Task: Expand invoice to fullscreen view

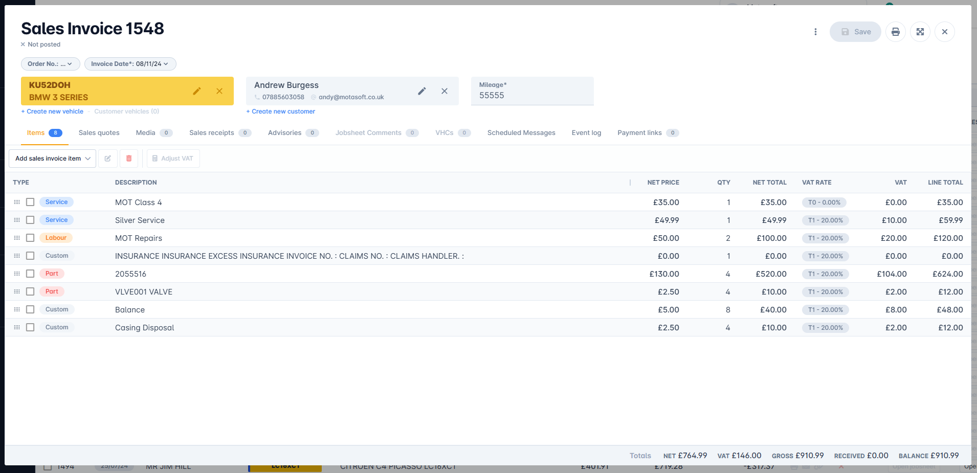Action: tap(920, 32)
